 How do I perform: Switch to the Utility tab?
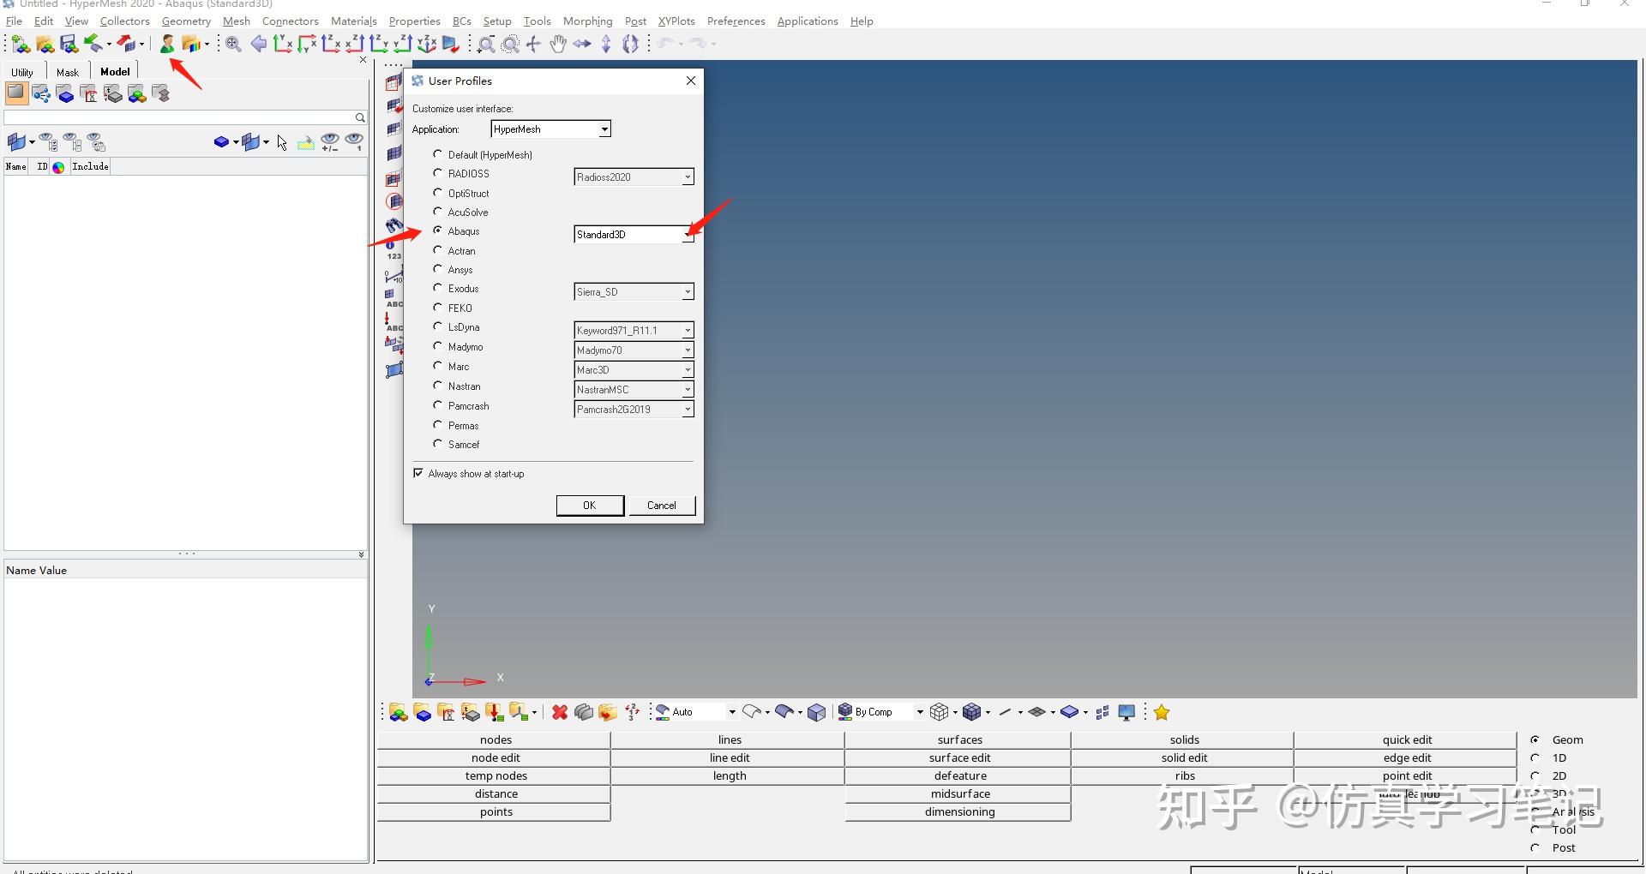22,72
